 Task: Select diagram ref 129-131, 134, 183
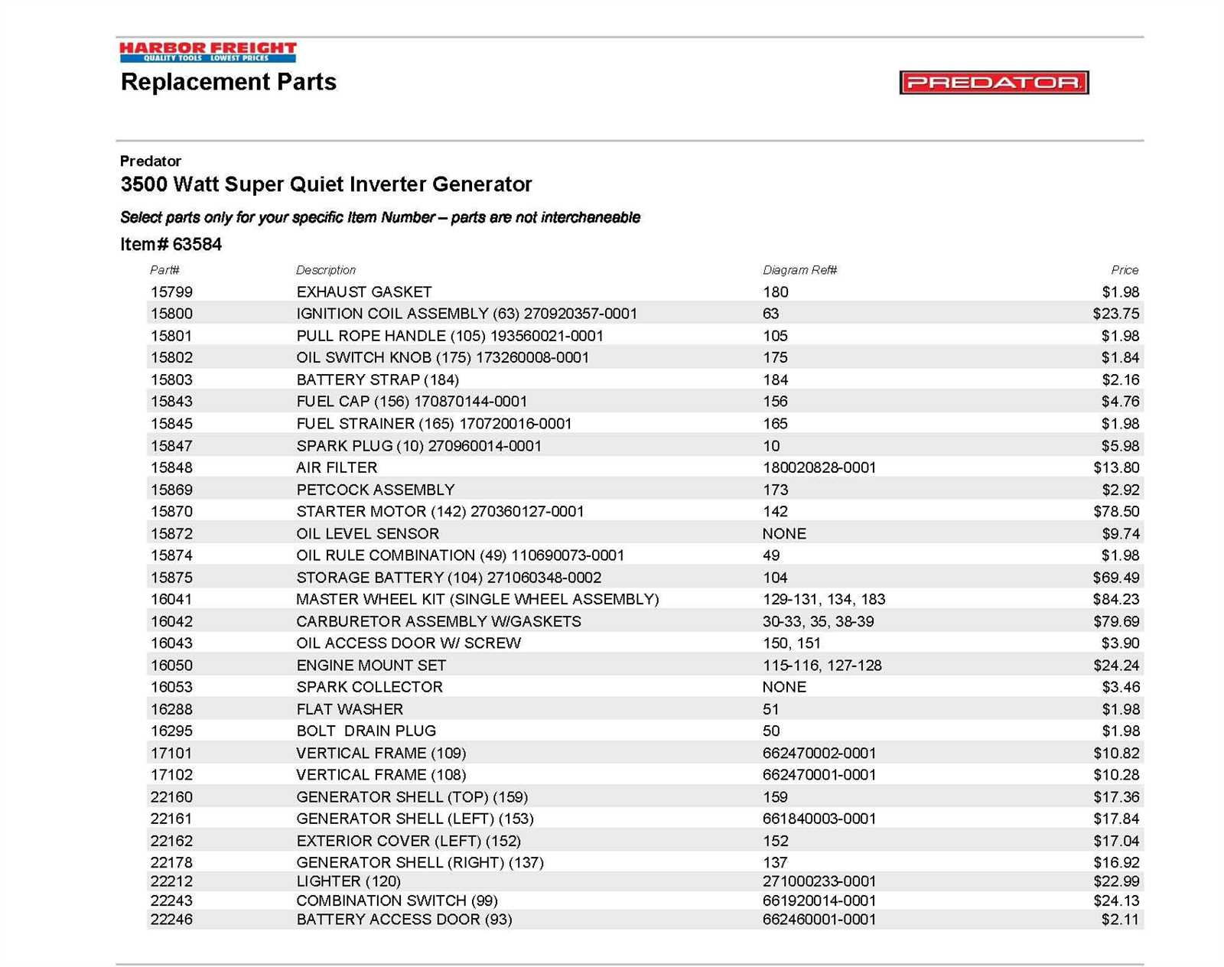pos(824,600)
